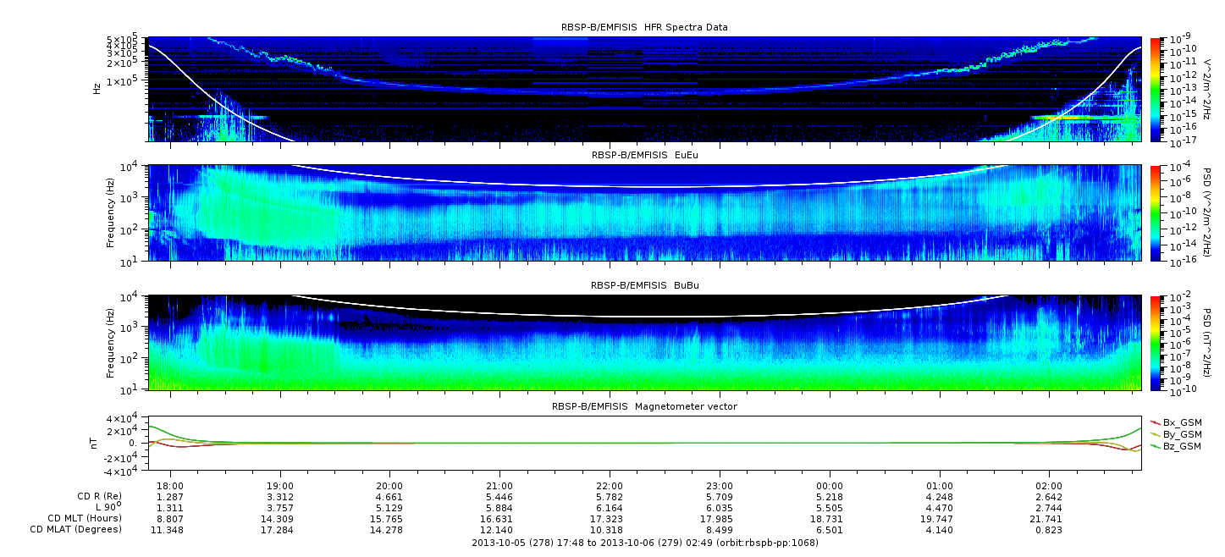The image size is (1225, 557).
Task: Click the Magnetometer vector panel title
Action: coord(644,406)
